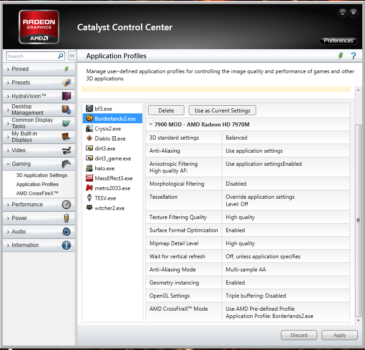Collapse the Gaming section
This screenshot has width=365, height=350.
8,164
